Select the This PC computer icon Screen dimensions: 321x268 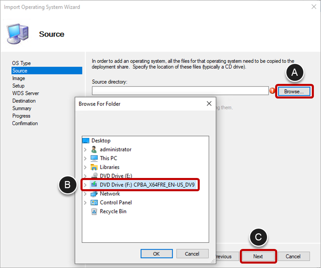tap(93, 158)
